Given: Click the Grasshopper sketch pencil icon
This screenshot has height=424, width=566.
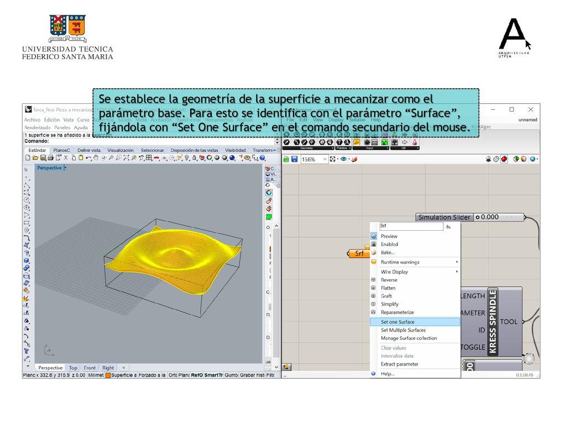Looking at the screenshot, I should pos(354,159).
